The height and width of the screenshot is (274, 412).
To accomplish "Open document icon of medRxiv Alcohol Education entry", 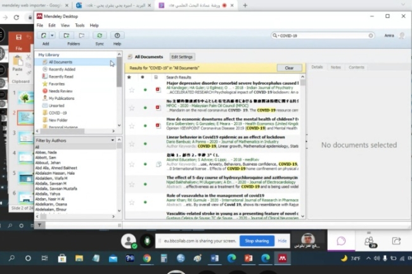I will coord(158,165).
